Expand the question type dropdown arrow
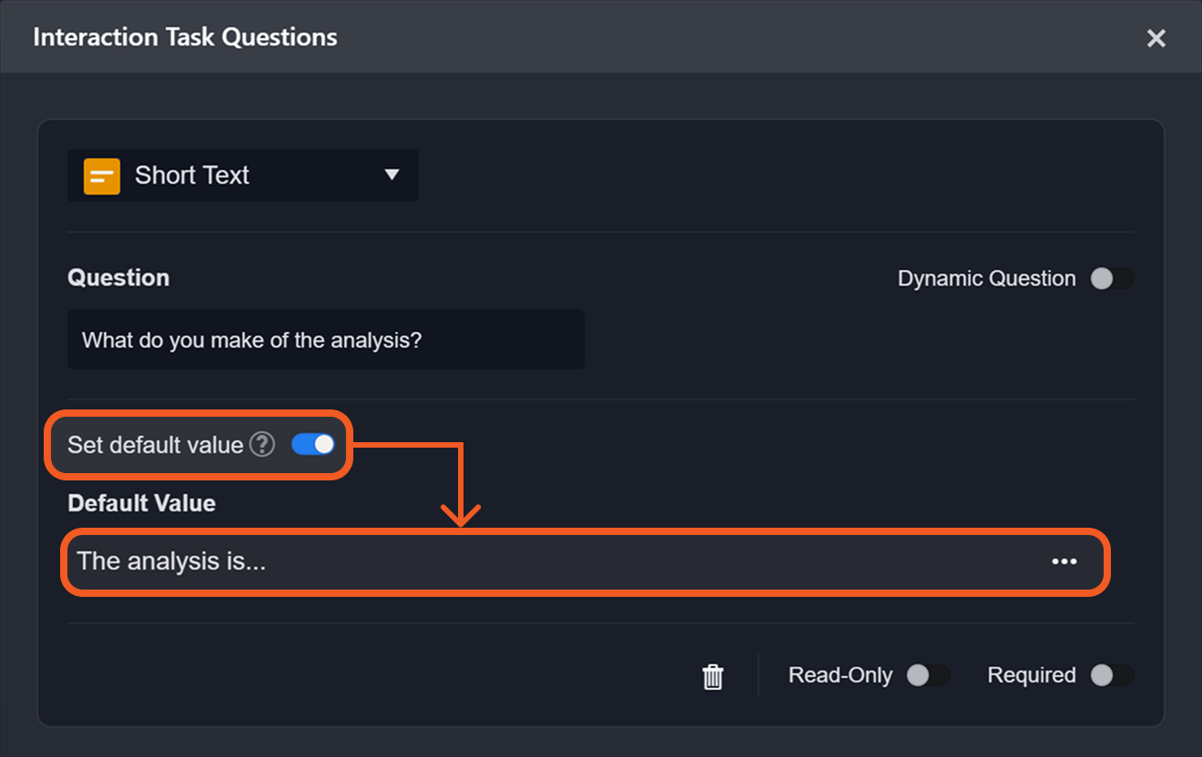 point(392,175)
